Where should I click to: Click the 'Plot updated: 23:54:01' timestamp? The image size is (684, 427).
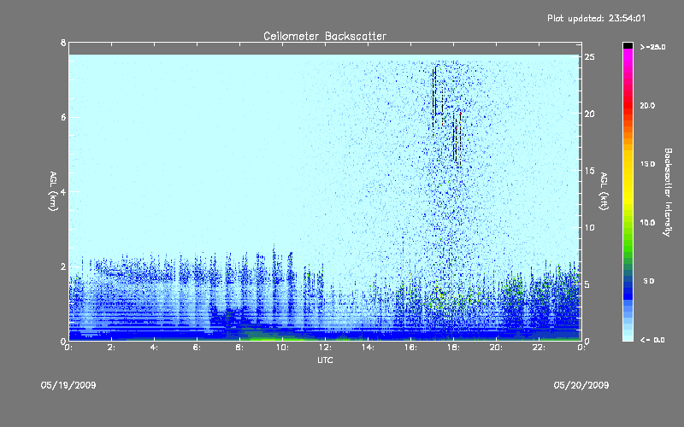(596, 18)
